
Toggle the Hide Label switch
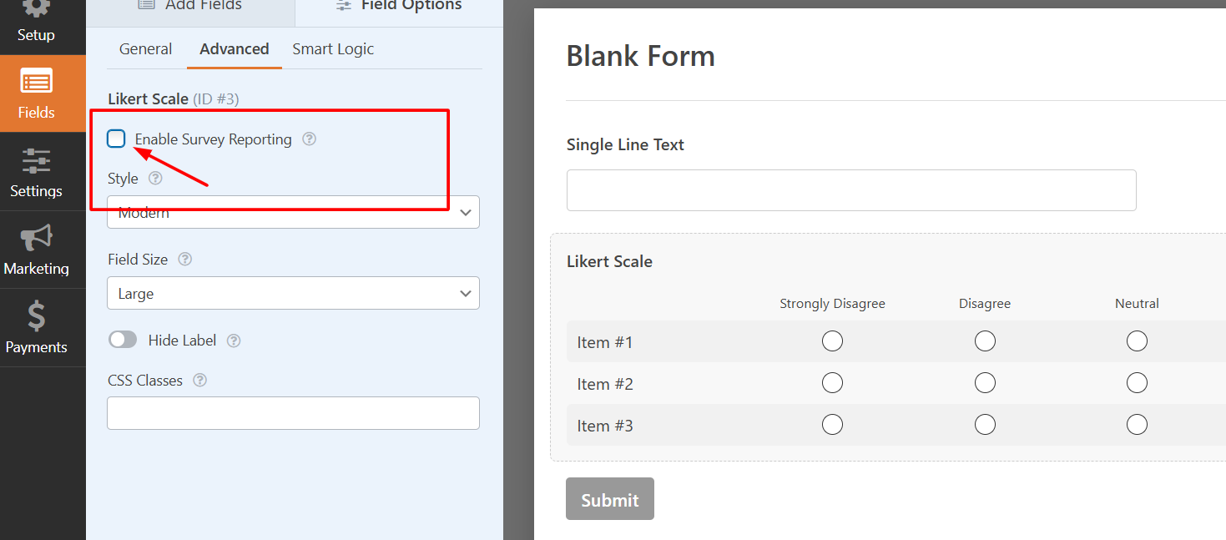point(123,341)
